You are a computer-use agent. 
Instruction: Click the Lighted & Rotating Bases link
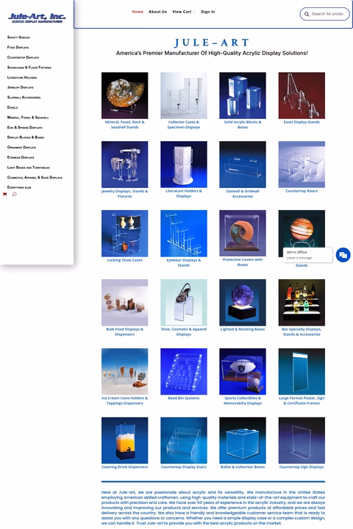click(x=243, y=329)
